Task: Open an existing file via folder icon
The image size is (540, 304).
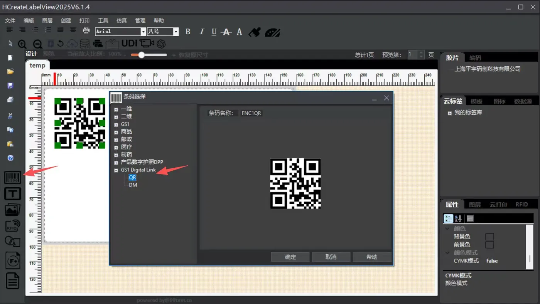Action: pyautogui.click(x=10, y=72)
